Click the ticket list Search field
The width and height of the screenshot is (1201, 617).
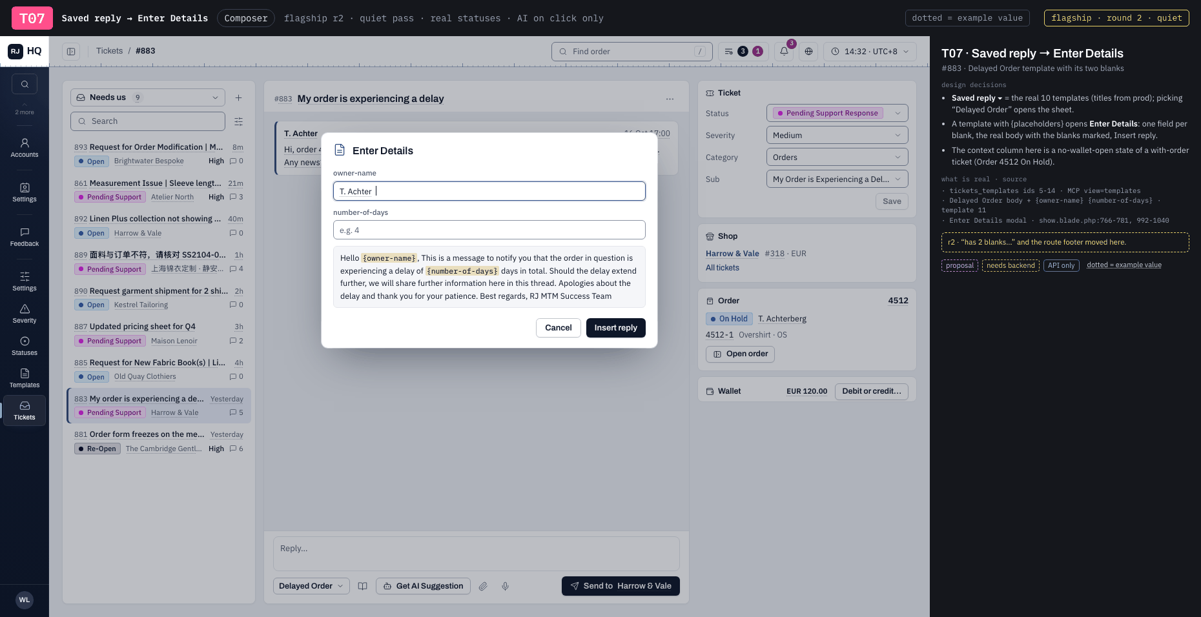pos(148,121)
